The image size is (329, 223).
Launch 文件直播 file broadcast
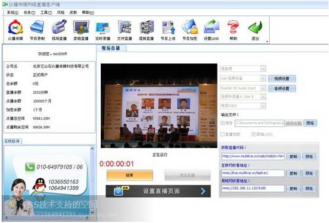click(x=124, y=27)
